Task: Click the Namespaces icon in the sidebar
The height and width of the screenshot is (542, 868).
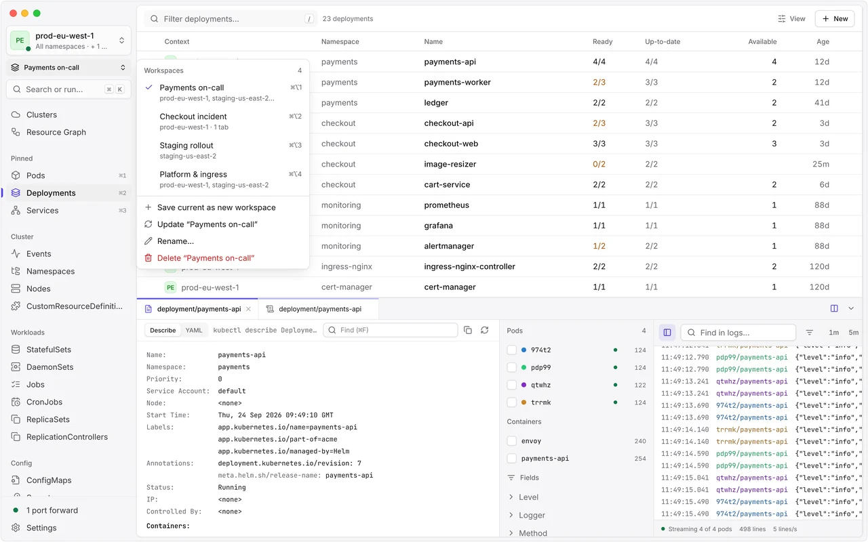Action: pyautogui.click(x=16, y=271)
